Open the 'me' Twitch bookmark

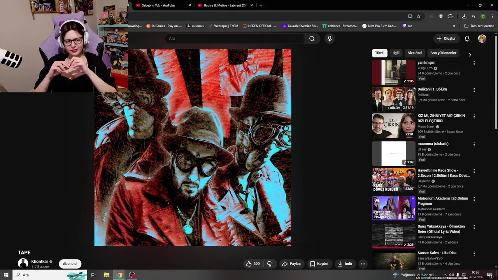coord(407,26)
